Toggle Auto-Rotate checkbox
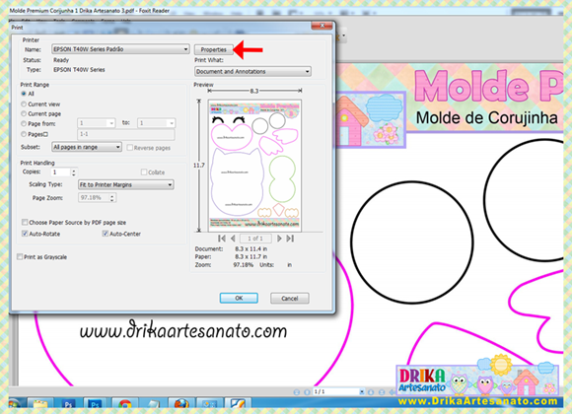The height and width of the screenshot is (414, 572). [25, 234]
